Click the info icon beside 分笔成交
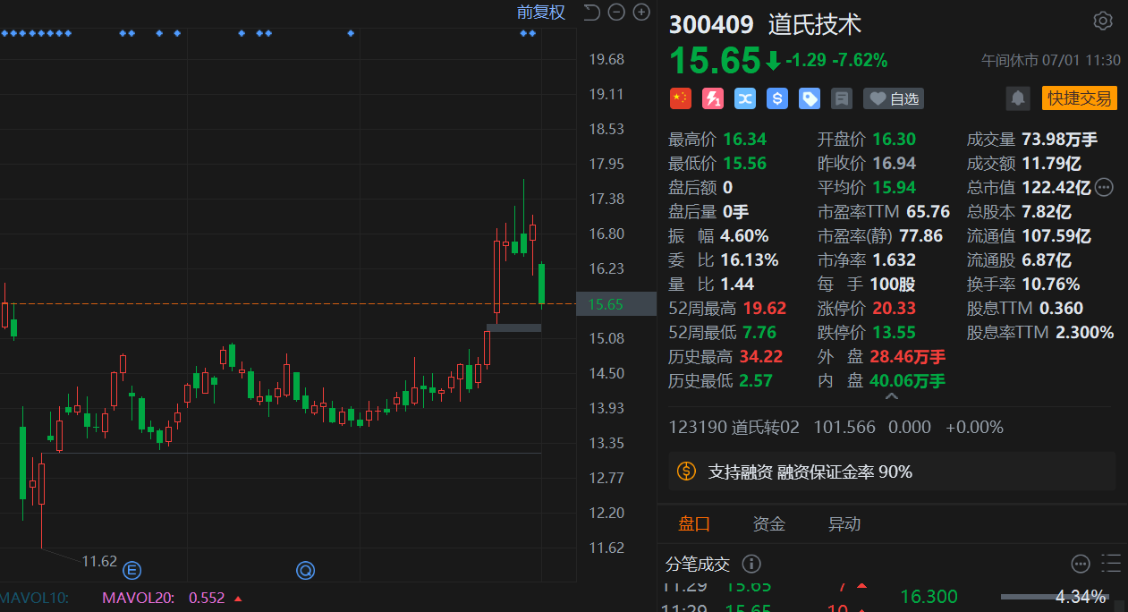Viewport: 1128px width, 612px height. click(x=751, y=564)
